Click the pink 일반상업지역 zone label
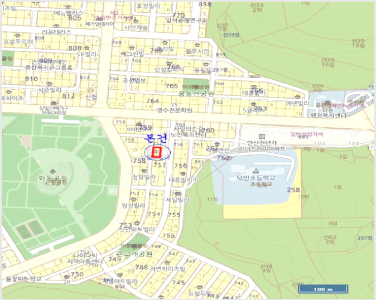Screen dimensions: 376x300 coord(306,134)
